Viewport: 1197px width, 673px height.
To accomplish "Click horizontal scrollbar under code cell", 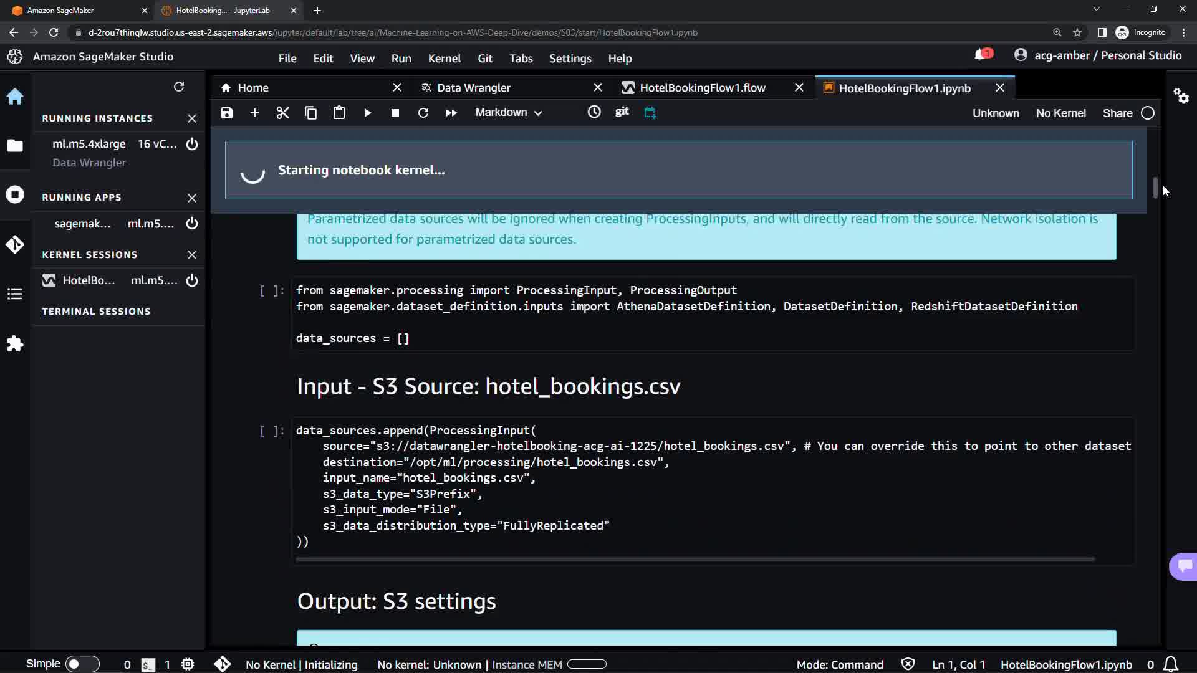I will pyautogui.click(x=695, y=560).
